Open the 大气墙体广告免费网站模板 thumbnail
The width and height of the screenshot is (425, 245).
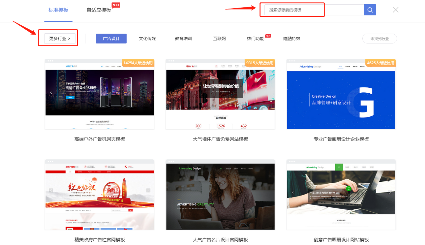pos(220,94)
